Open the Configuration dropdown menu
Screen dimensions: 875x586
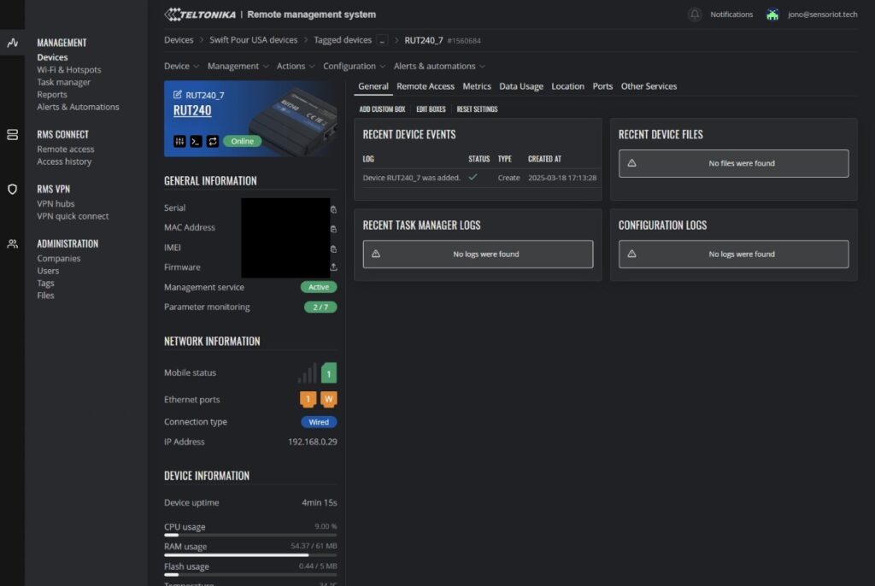pos(354,66)
